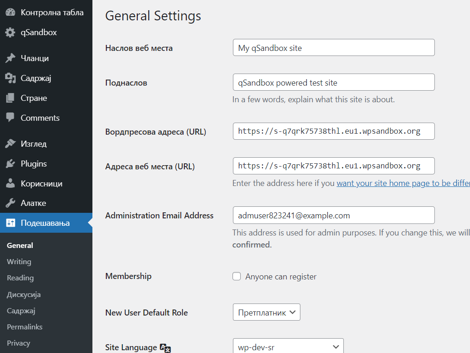Click the General Settings page heading
The width and height of the screenshot is (470, 353).
[153, 16]
